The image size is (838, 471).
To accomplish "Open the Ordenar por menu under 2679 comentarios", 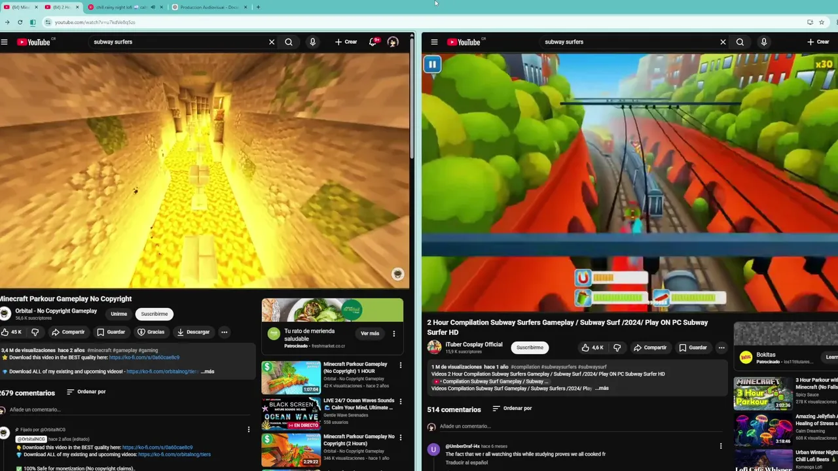I will tap(86, 392).
